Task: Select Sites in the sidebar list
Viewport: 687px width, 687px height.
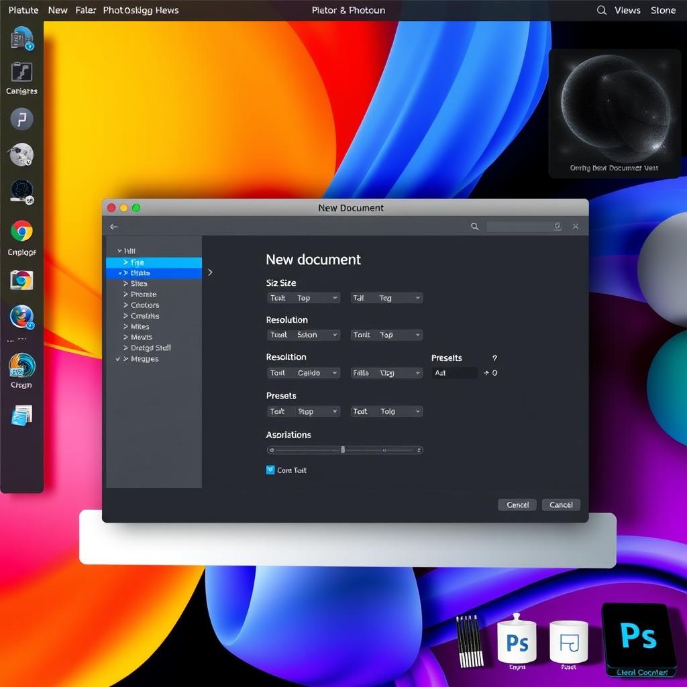Action: click(x=138, y=284)
